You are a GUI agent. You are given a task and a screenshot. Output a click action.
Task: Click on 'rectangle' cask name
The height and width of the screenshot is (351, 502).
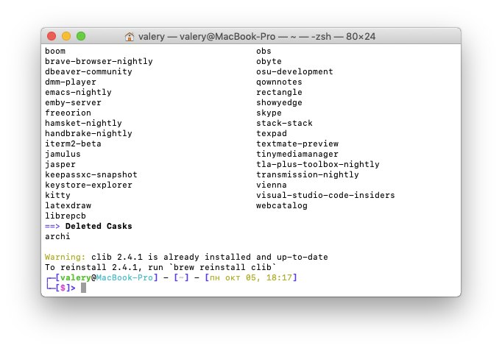click(x=279, y=92)
